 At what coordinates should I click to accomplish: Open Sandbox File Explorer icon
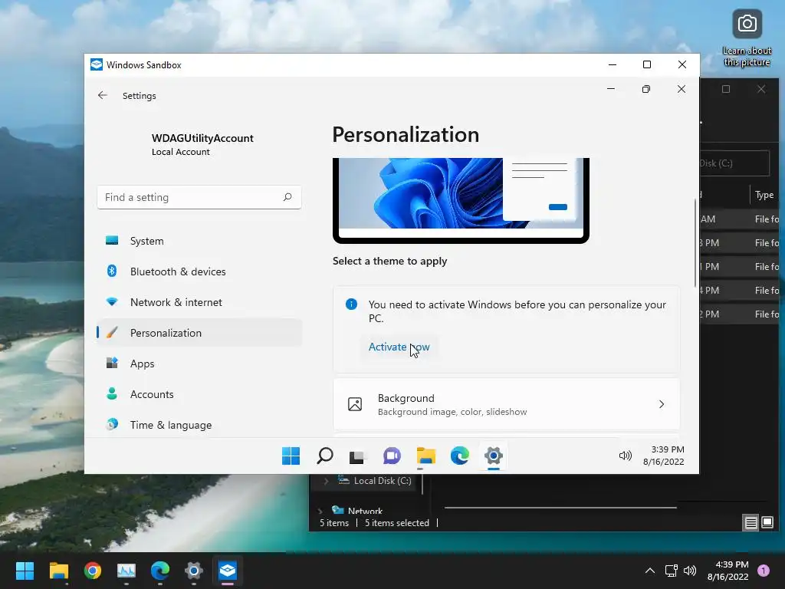pos(426,456)
